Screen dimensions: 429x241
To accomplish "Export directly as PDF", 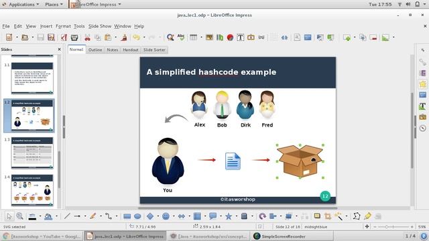I will coord(64,37).
